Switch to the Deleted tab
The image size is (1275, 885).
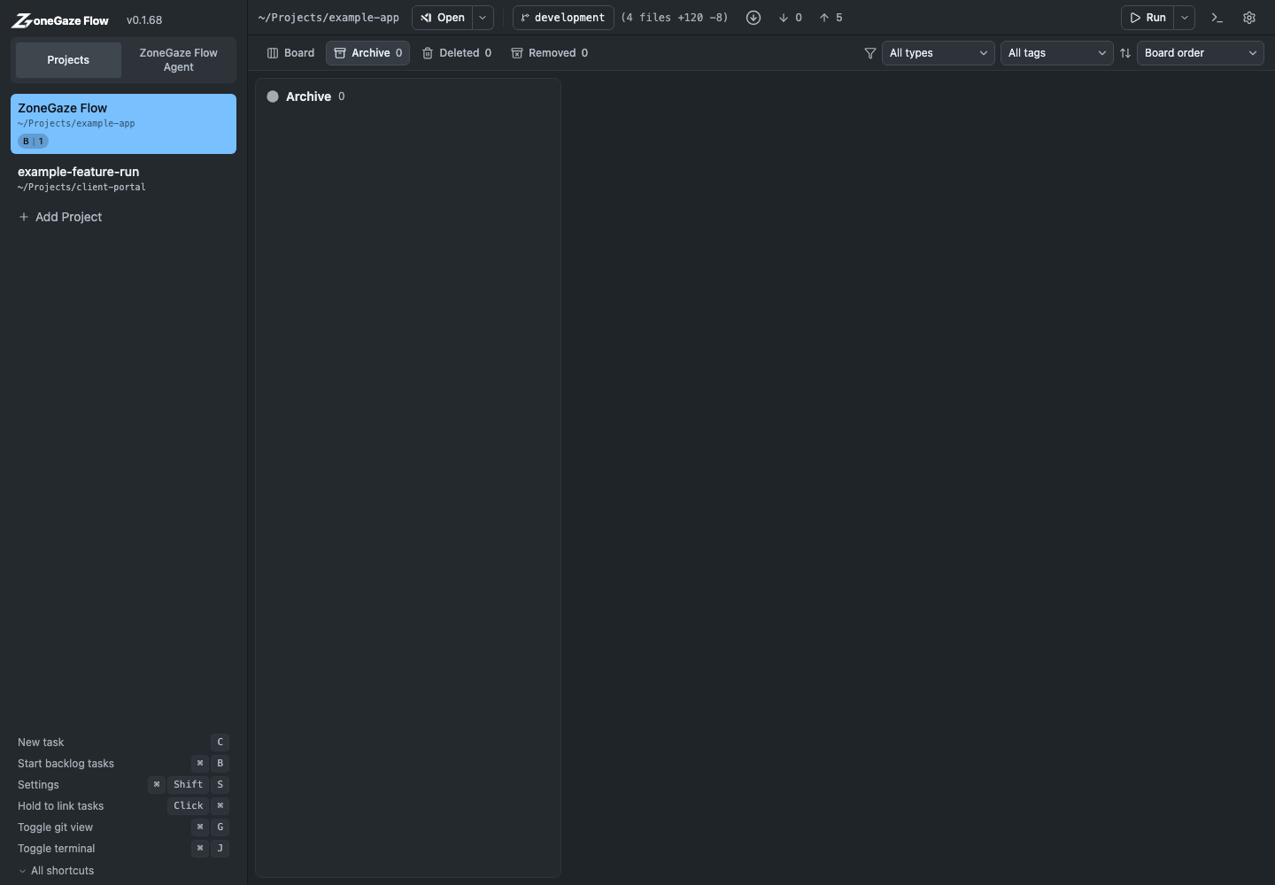(x=457, y=53)
